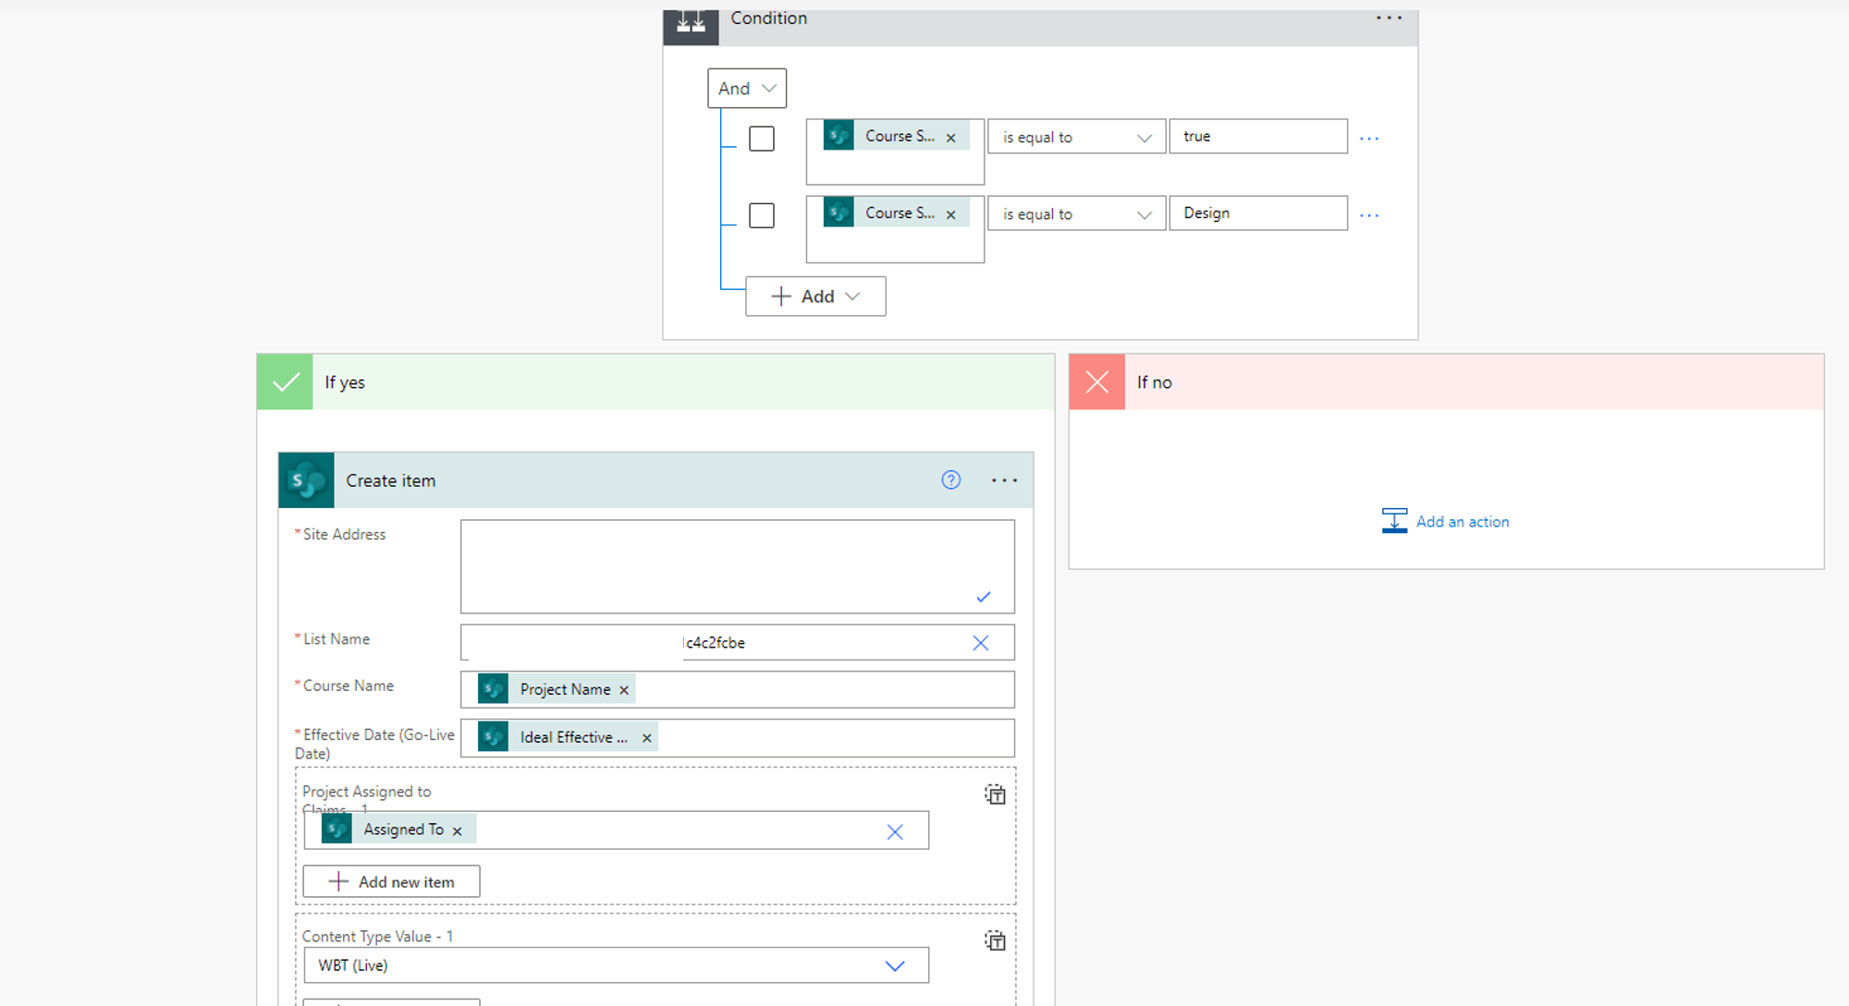This screenshot has height=1006, width=1849.
Task: Open options for the Design condition row
Action: tap(1369, 215)
